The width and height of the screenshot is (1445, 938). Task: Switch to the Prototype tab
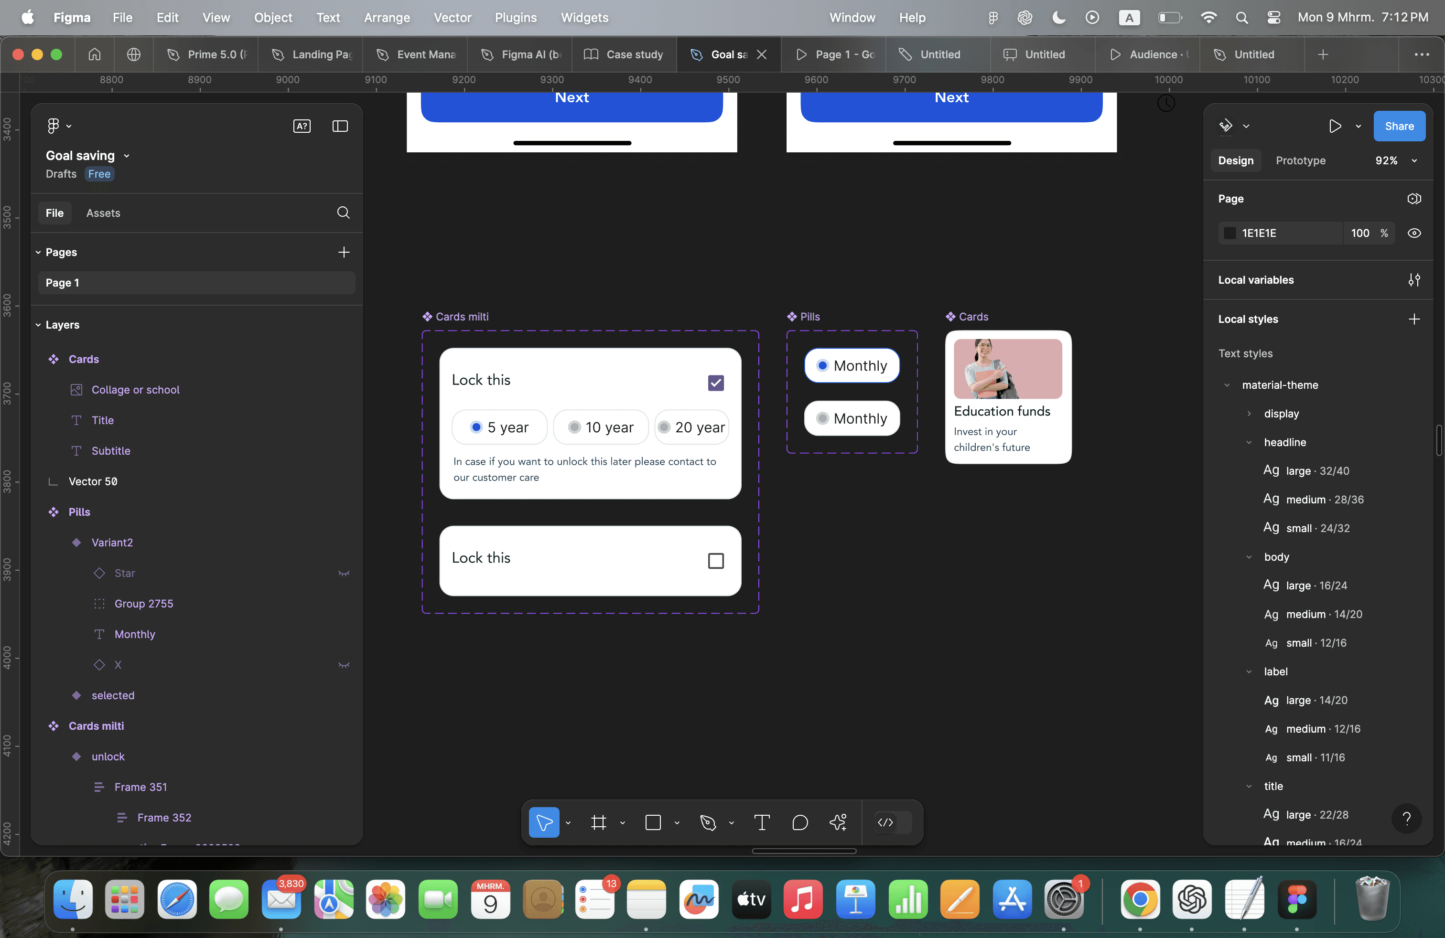1300,160
